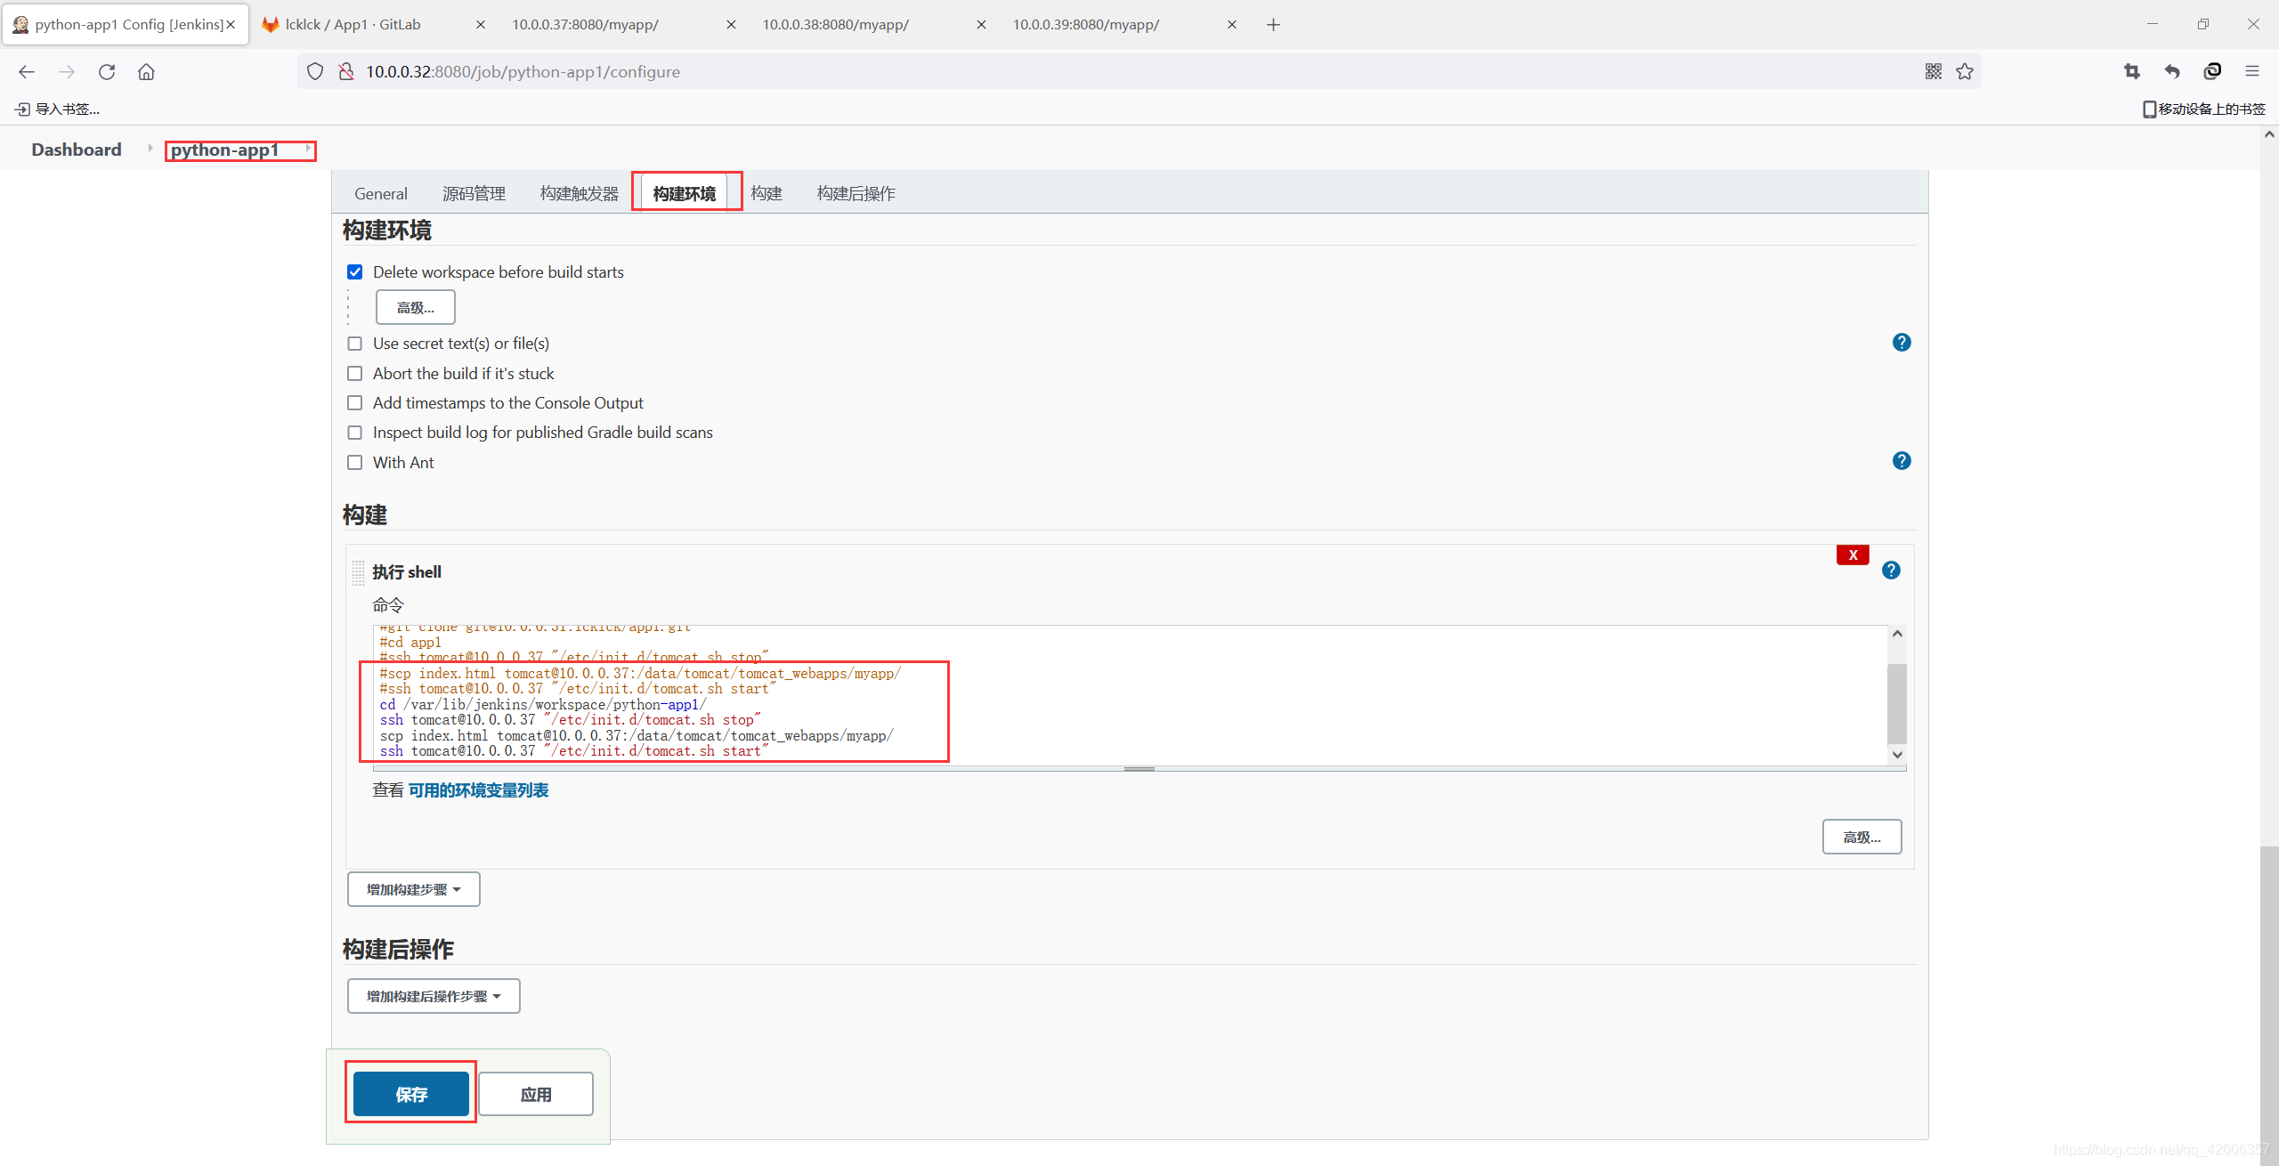Expand 高级 options under Delete workspace

click(416, 307)
